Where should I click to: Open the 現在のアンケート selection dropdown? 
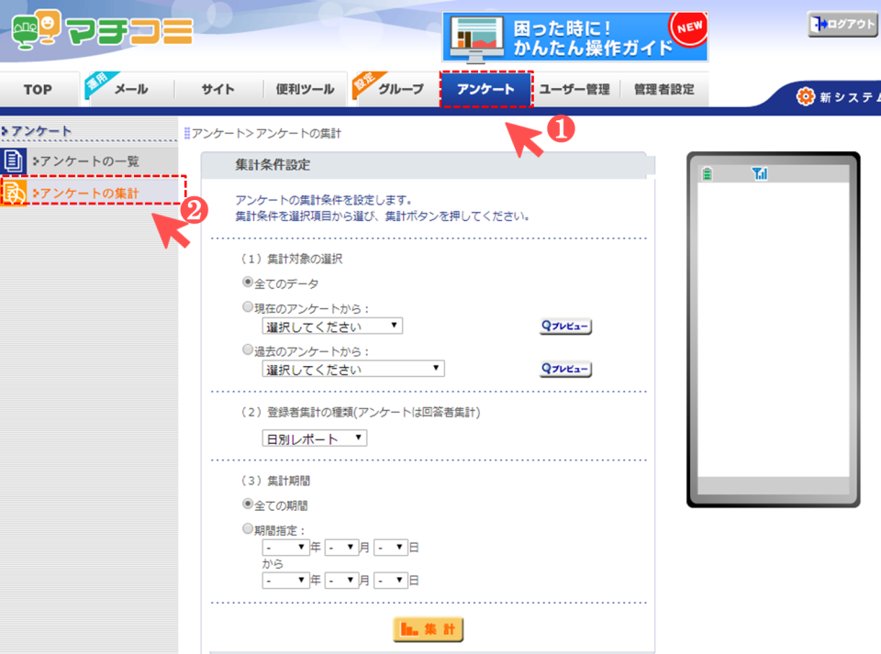coord(332,327)
